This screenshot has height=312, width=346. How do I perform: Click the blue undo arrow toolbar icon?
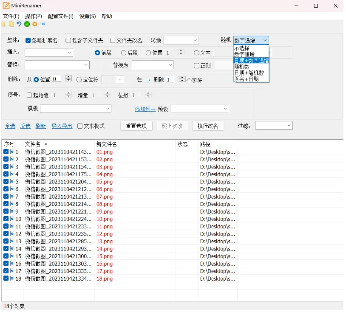[x=19, y=24]
